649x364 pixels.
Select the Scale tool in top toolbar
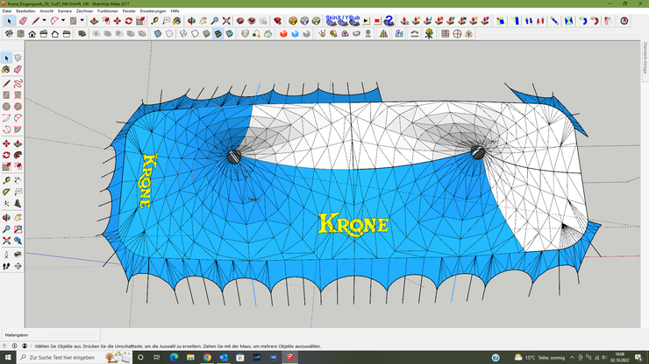140,21
